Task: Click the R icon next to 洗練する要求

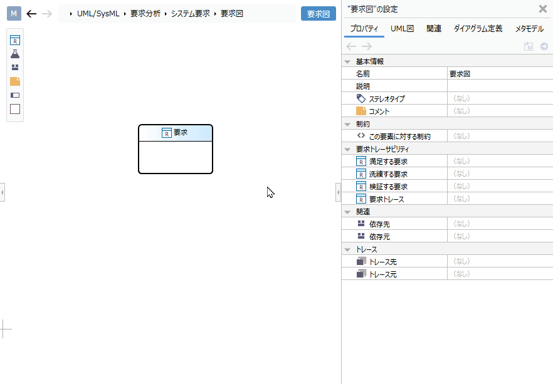Action: point(361,174)
